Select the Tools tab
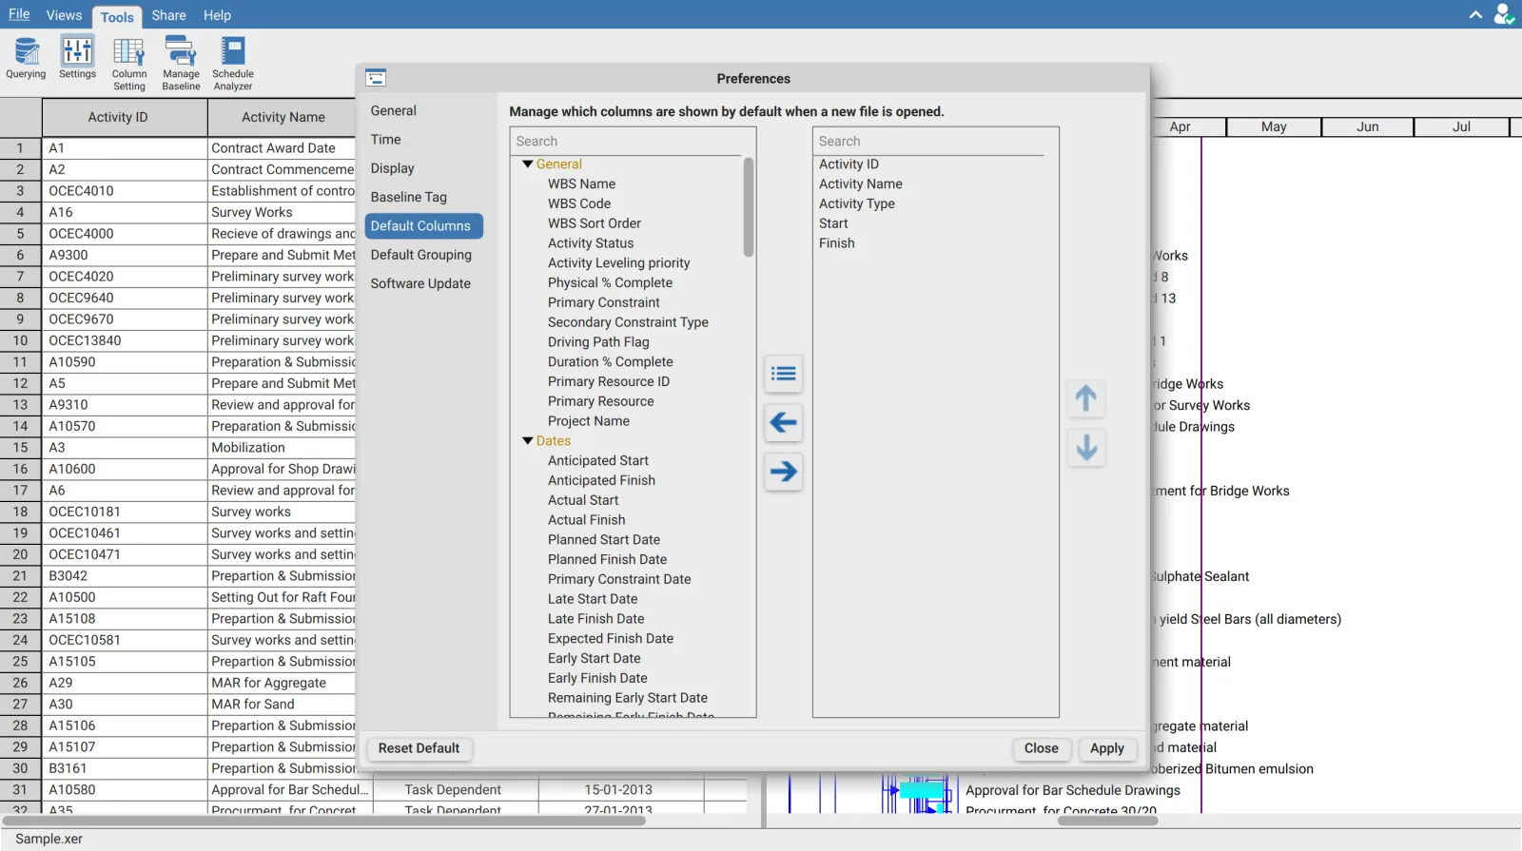 (117, 17)
